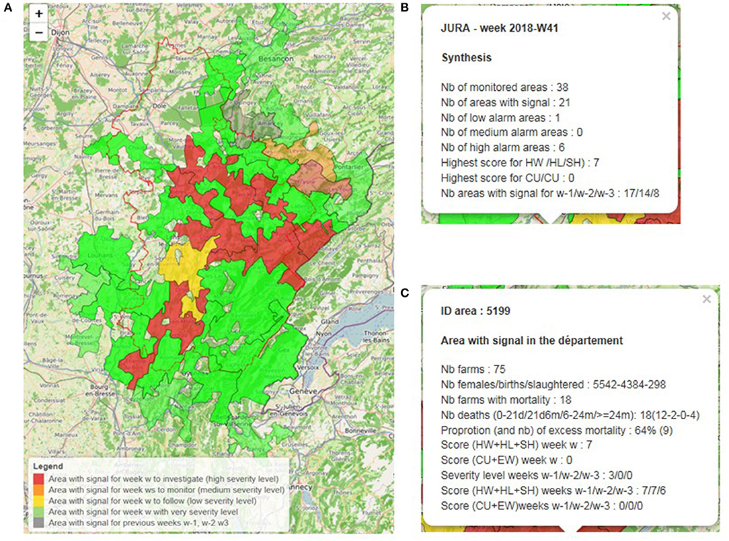Click the Besançon label on the map
The width and height of the screenshot is (729, 541).
point(276,59)
